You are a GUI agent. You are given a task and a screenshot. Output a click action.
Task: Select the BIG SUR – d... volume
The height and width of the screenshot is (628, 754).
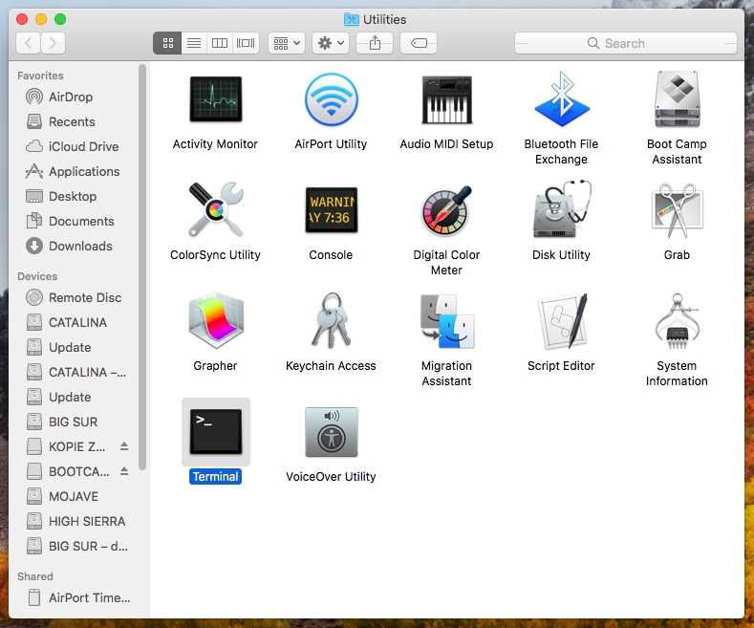click(x=77, y=546)
